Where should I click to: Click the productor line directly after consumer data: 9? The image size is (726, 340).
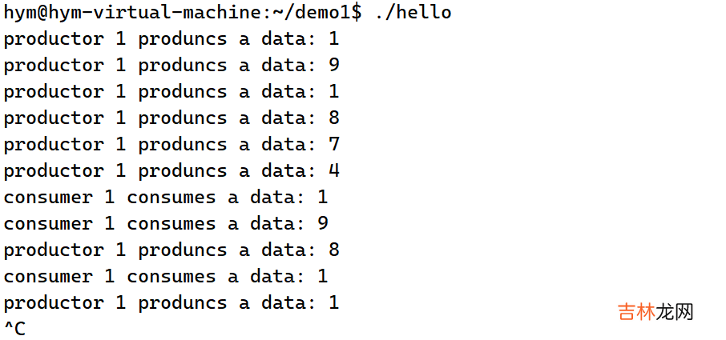[171, 250]
